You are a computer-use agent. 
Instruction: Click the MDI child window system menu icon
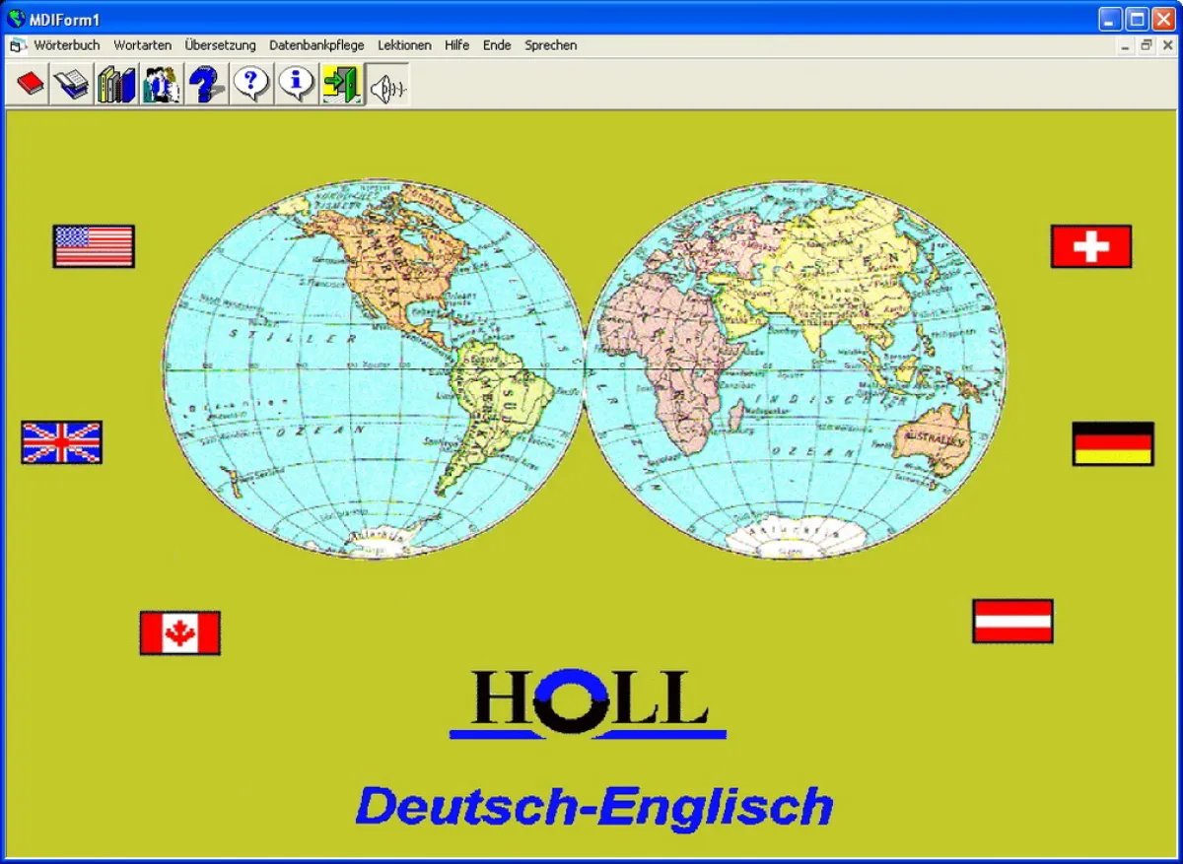(17, 45)
